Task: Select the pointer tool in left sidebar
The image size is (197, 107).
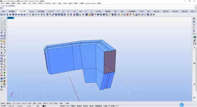Action: click(x=1, y=18)
